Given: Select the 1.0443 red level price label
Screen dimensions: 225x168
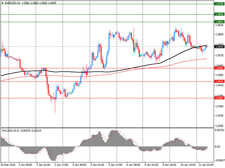Looking at the screenshot, I should [x=219, y=81].
